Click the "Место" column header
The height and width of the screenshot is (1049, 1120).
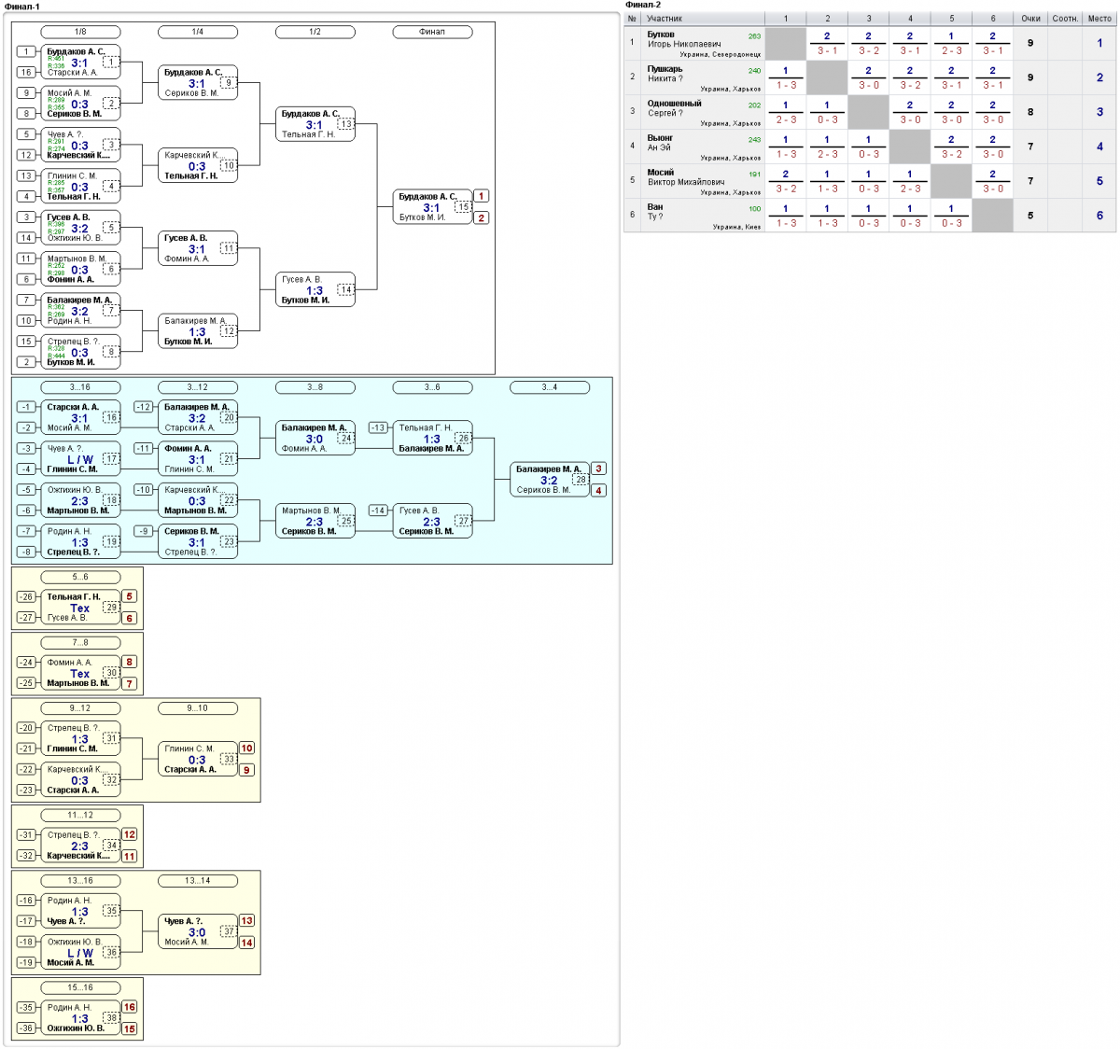[1099, 19]
